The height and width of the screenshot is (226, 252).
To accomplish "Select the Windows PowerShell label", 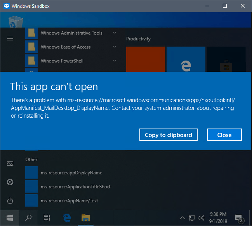I will tap(62, 61).
